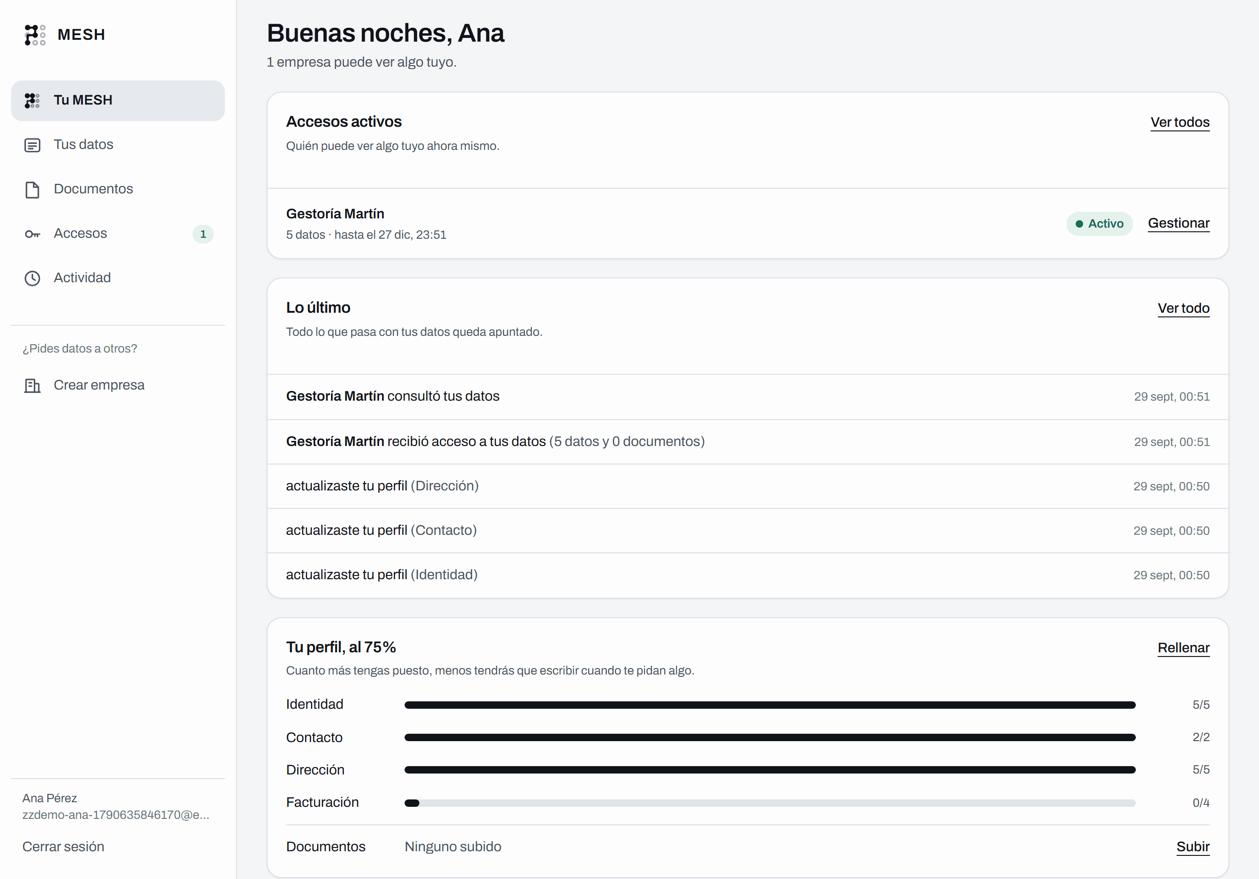Click the Contacto progress bar

coord(769,737)
